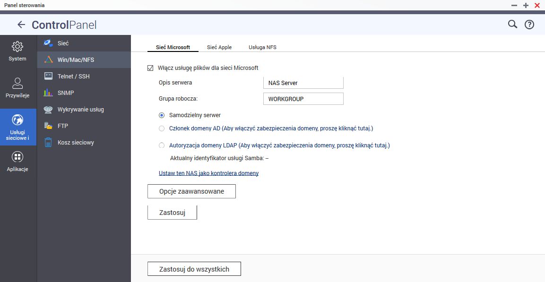Click the Aktualny identyfikator usługi Samba text
The height and width of the screenshot is (282, 545).
point(219,158)
